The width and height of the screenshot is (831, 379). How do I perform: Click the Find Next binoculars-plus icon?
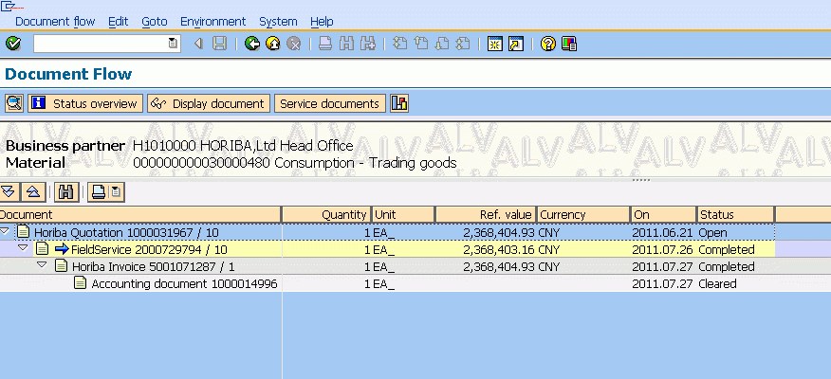367,44
